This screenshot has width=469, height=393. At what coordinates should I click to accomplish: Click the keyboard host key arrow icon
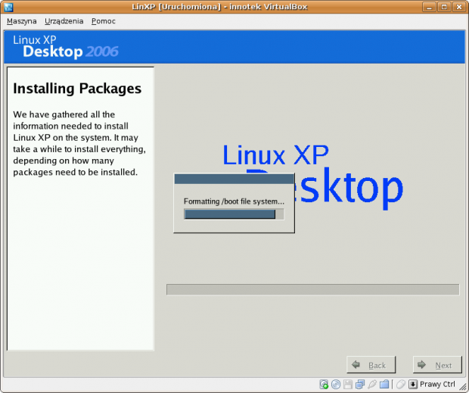click(x=412, y=385)
